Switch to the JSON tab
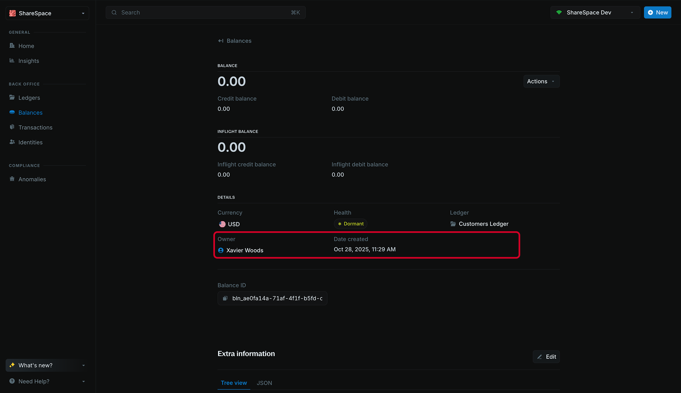This screenshot has width=681, height=393. pyautogui.click(x=264, y=383)
